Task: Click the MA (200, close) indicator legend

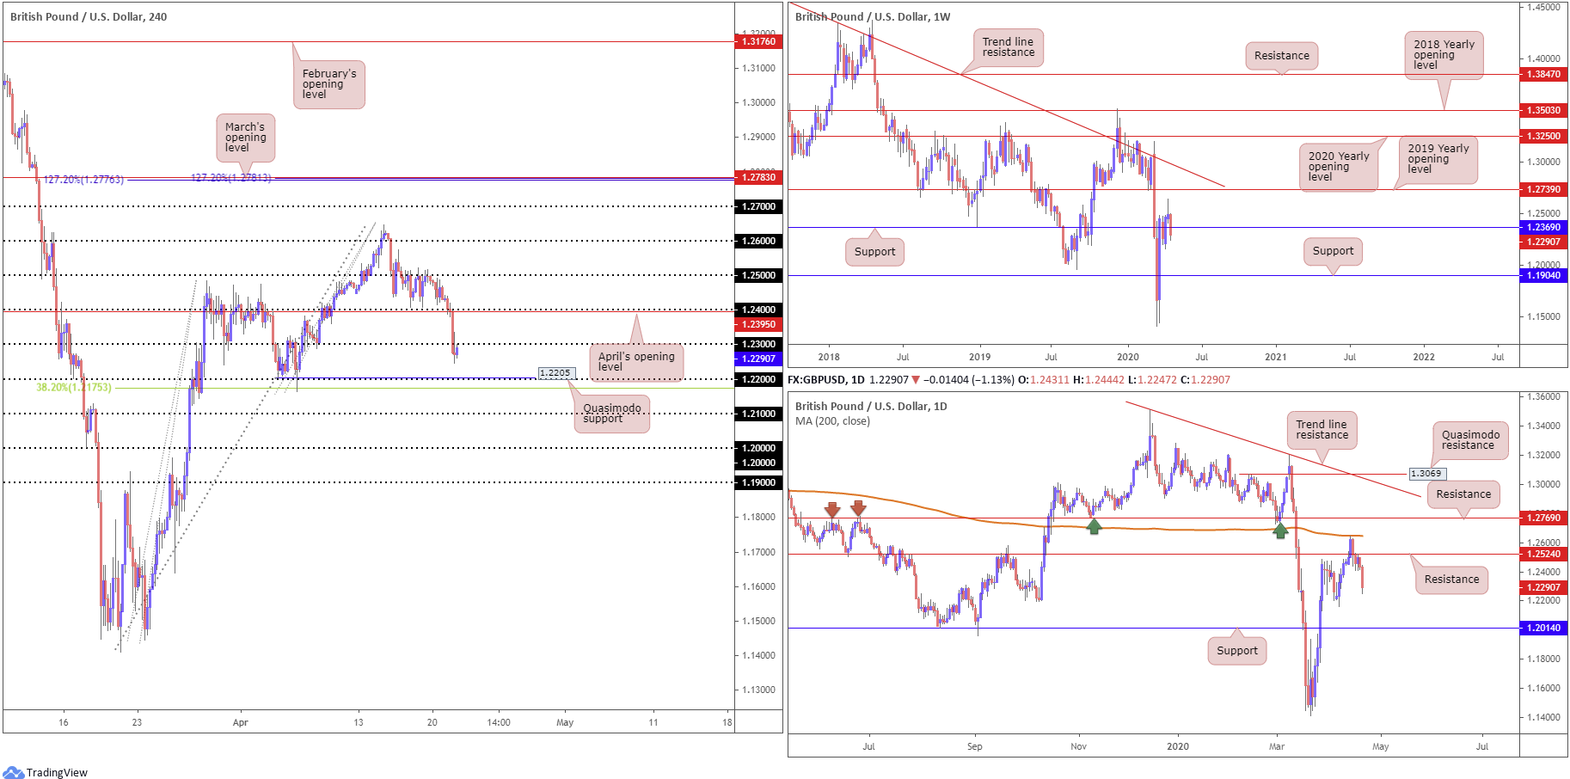Action: click(832, 421)
